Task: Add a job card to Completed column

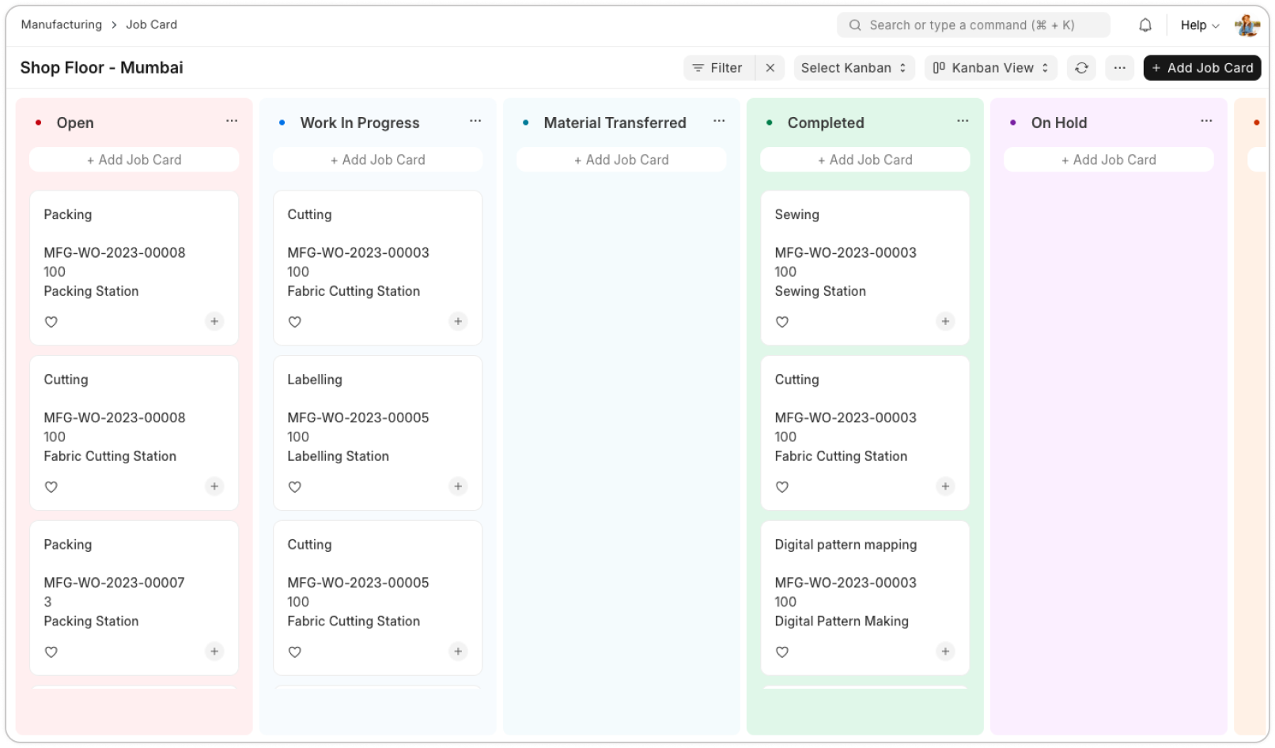Action: tap(865, 160)
